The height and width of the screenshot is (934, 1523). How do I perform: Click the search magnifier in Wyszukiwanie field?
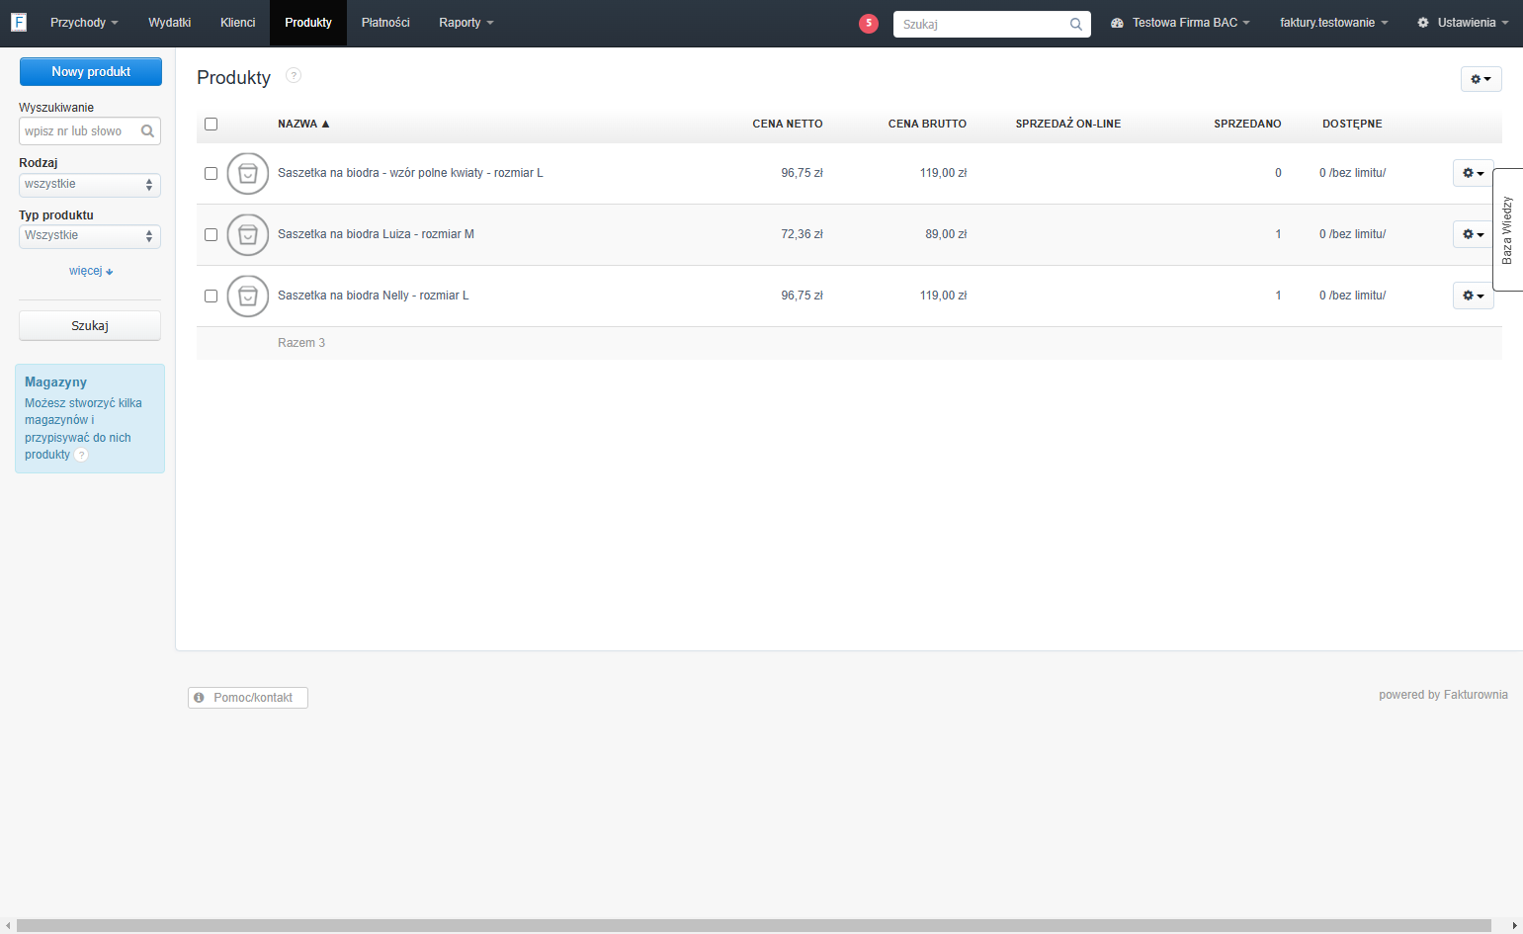point(147,130)
